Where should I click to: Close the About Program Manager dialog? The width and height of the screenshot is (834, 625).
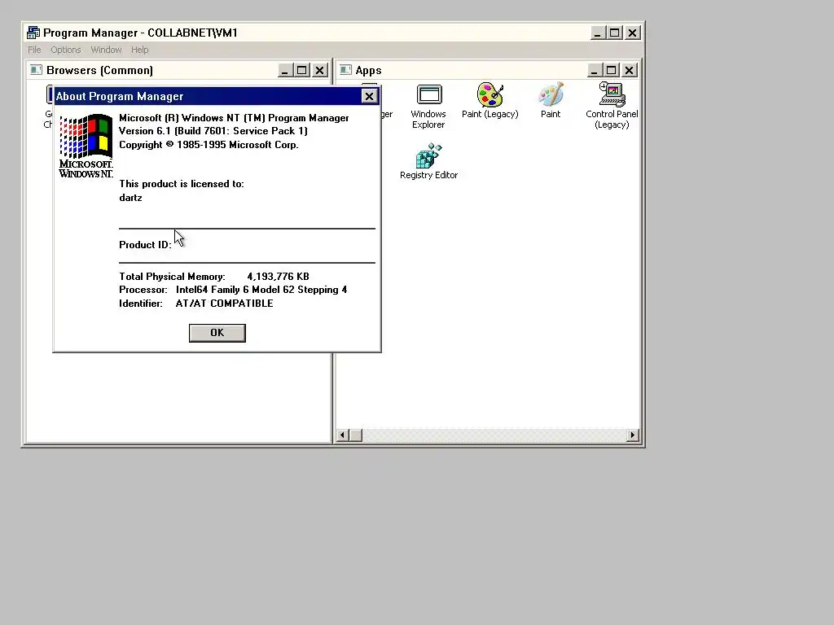[x=369, y=96]
